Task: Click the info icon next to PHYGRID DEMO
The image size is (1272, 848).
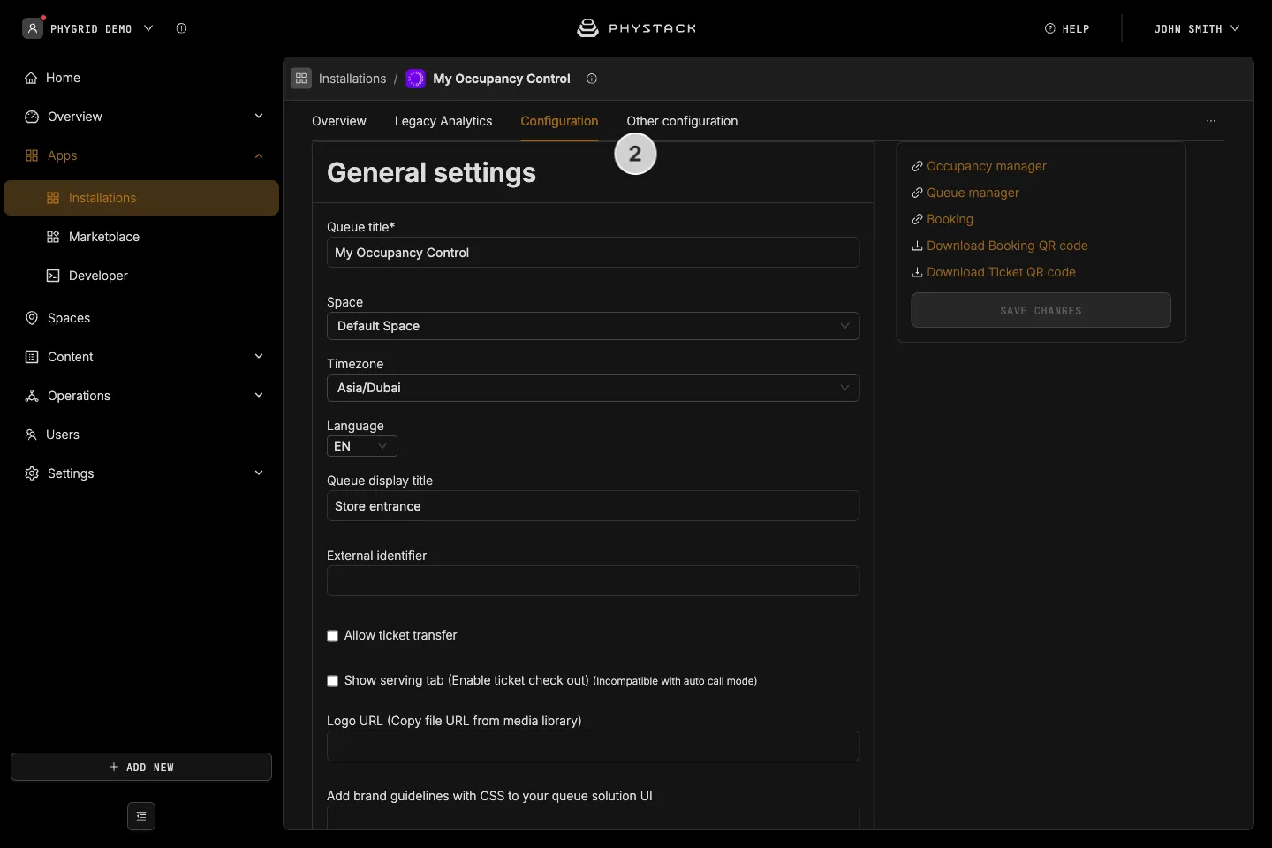Action: click(x=181, y=28)
